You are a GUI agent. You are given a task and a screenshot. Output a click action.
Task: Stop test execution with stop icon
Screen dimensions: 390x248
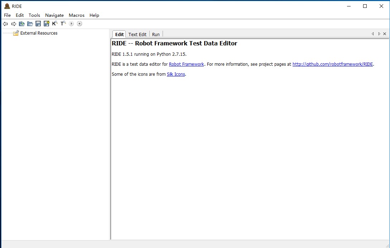[79, 24]
